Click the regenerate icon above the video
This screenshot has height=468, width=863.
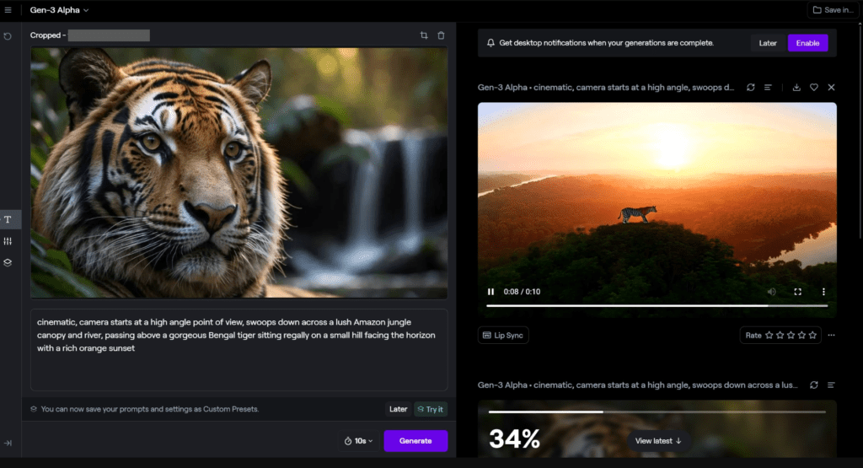tap(751, 88)
